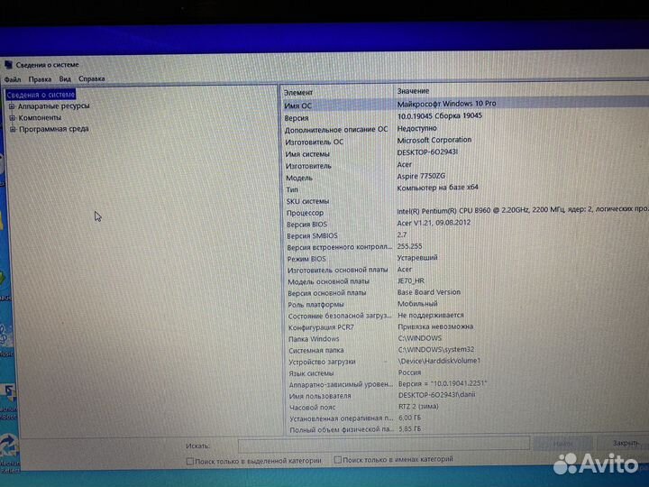Click the Intel Pentium CPU B960 value
Image resolution: width=649 pixels, height=487 pixels.
pos(523,210)
